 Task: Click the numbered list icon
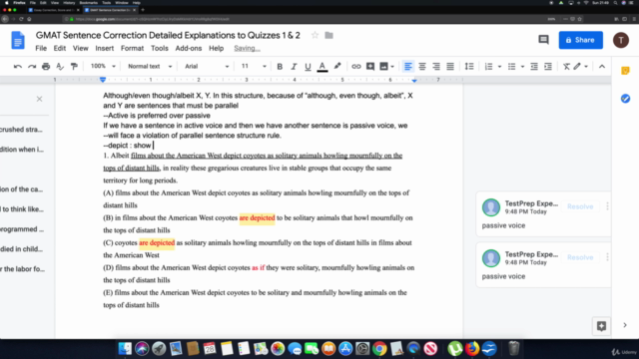488,67
